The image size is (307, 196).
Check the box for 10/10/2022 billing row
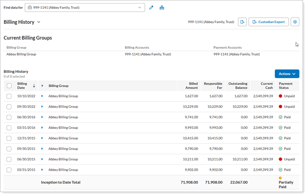(9, 96)
